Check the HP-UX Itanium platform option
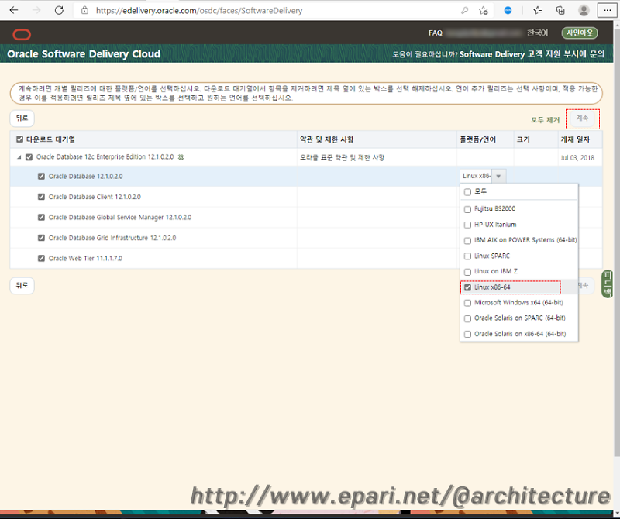The height and width of the screenshot is (519, 620). coord(467,225)
